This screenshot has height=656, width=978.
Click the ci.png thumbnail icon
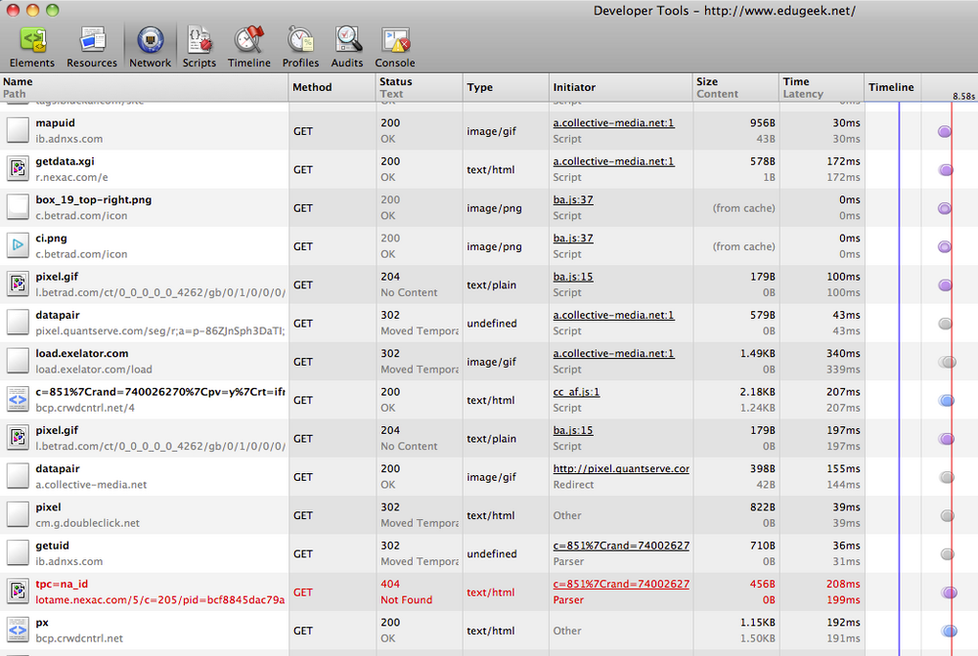click(18, 245)
